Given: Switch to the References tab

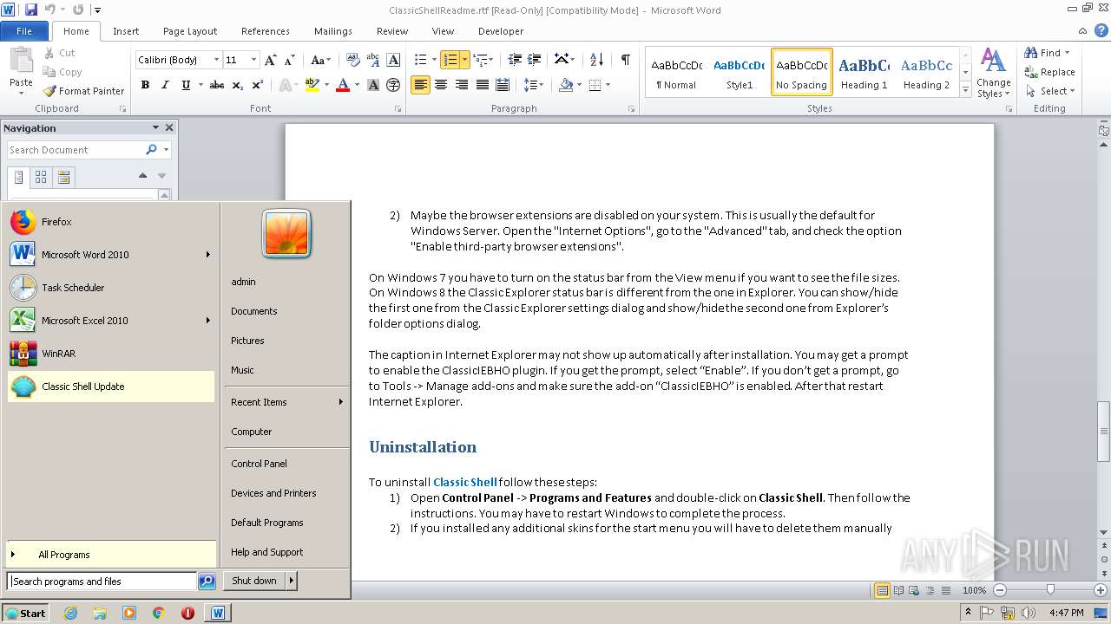Looking at the screenshot, I should click(x=266, y=31).
